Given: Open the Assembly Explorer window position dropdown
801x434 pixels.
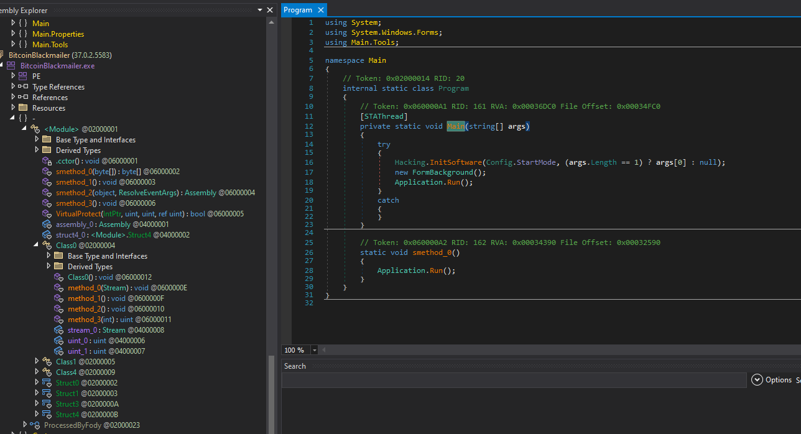Looking at the screenshot, I should tap(259, 10).
